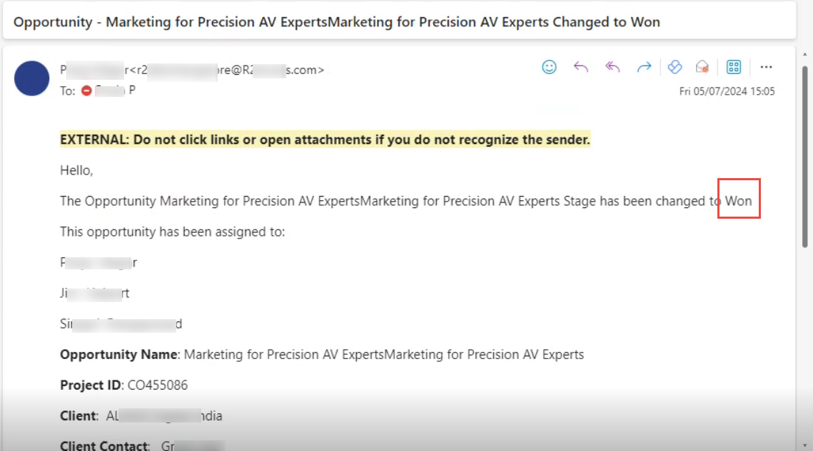Click the envelope report message icon
This screenshot has height=451, width=813.
tap(702, 67)
